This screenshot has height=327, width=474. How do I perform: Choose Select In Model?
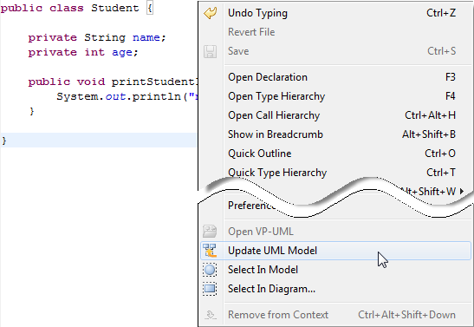335,270
